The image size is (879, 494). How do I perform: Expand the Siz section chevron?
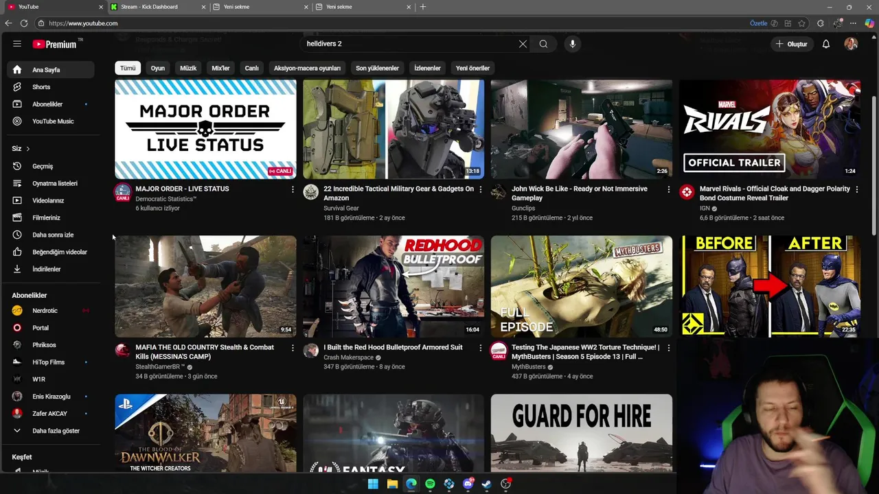(x=28, y=149)
